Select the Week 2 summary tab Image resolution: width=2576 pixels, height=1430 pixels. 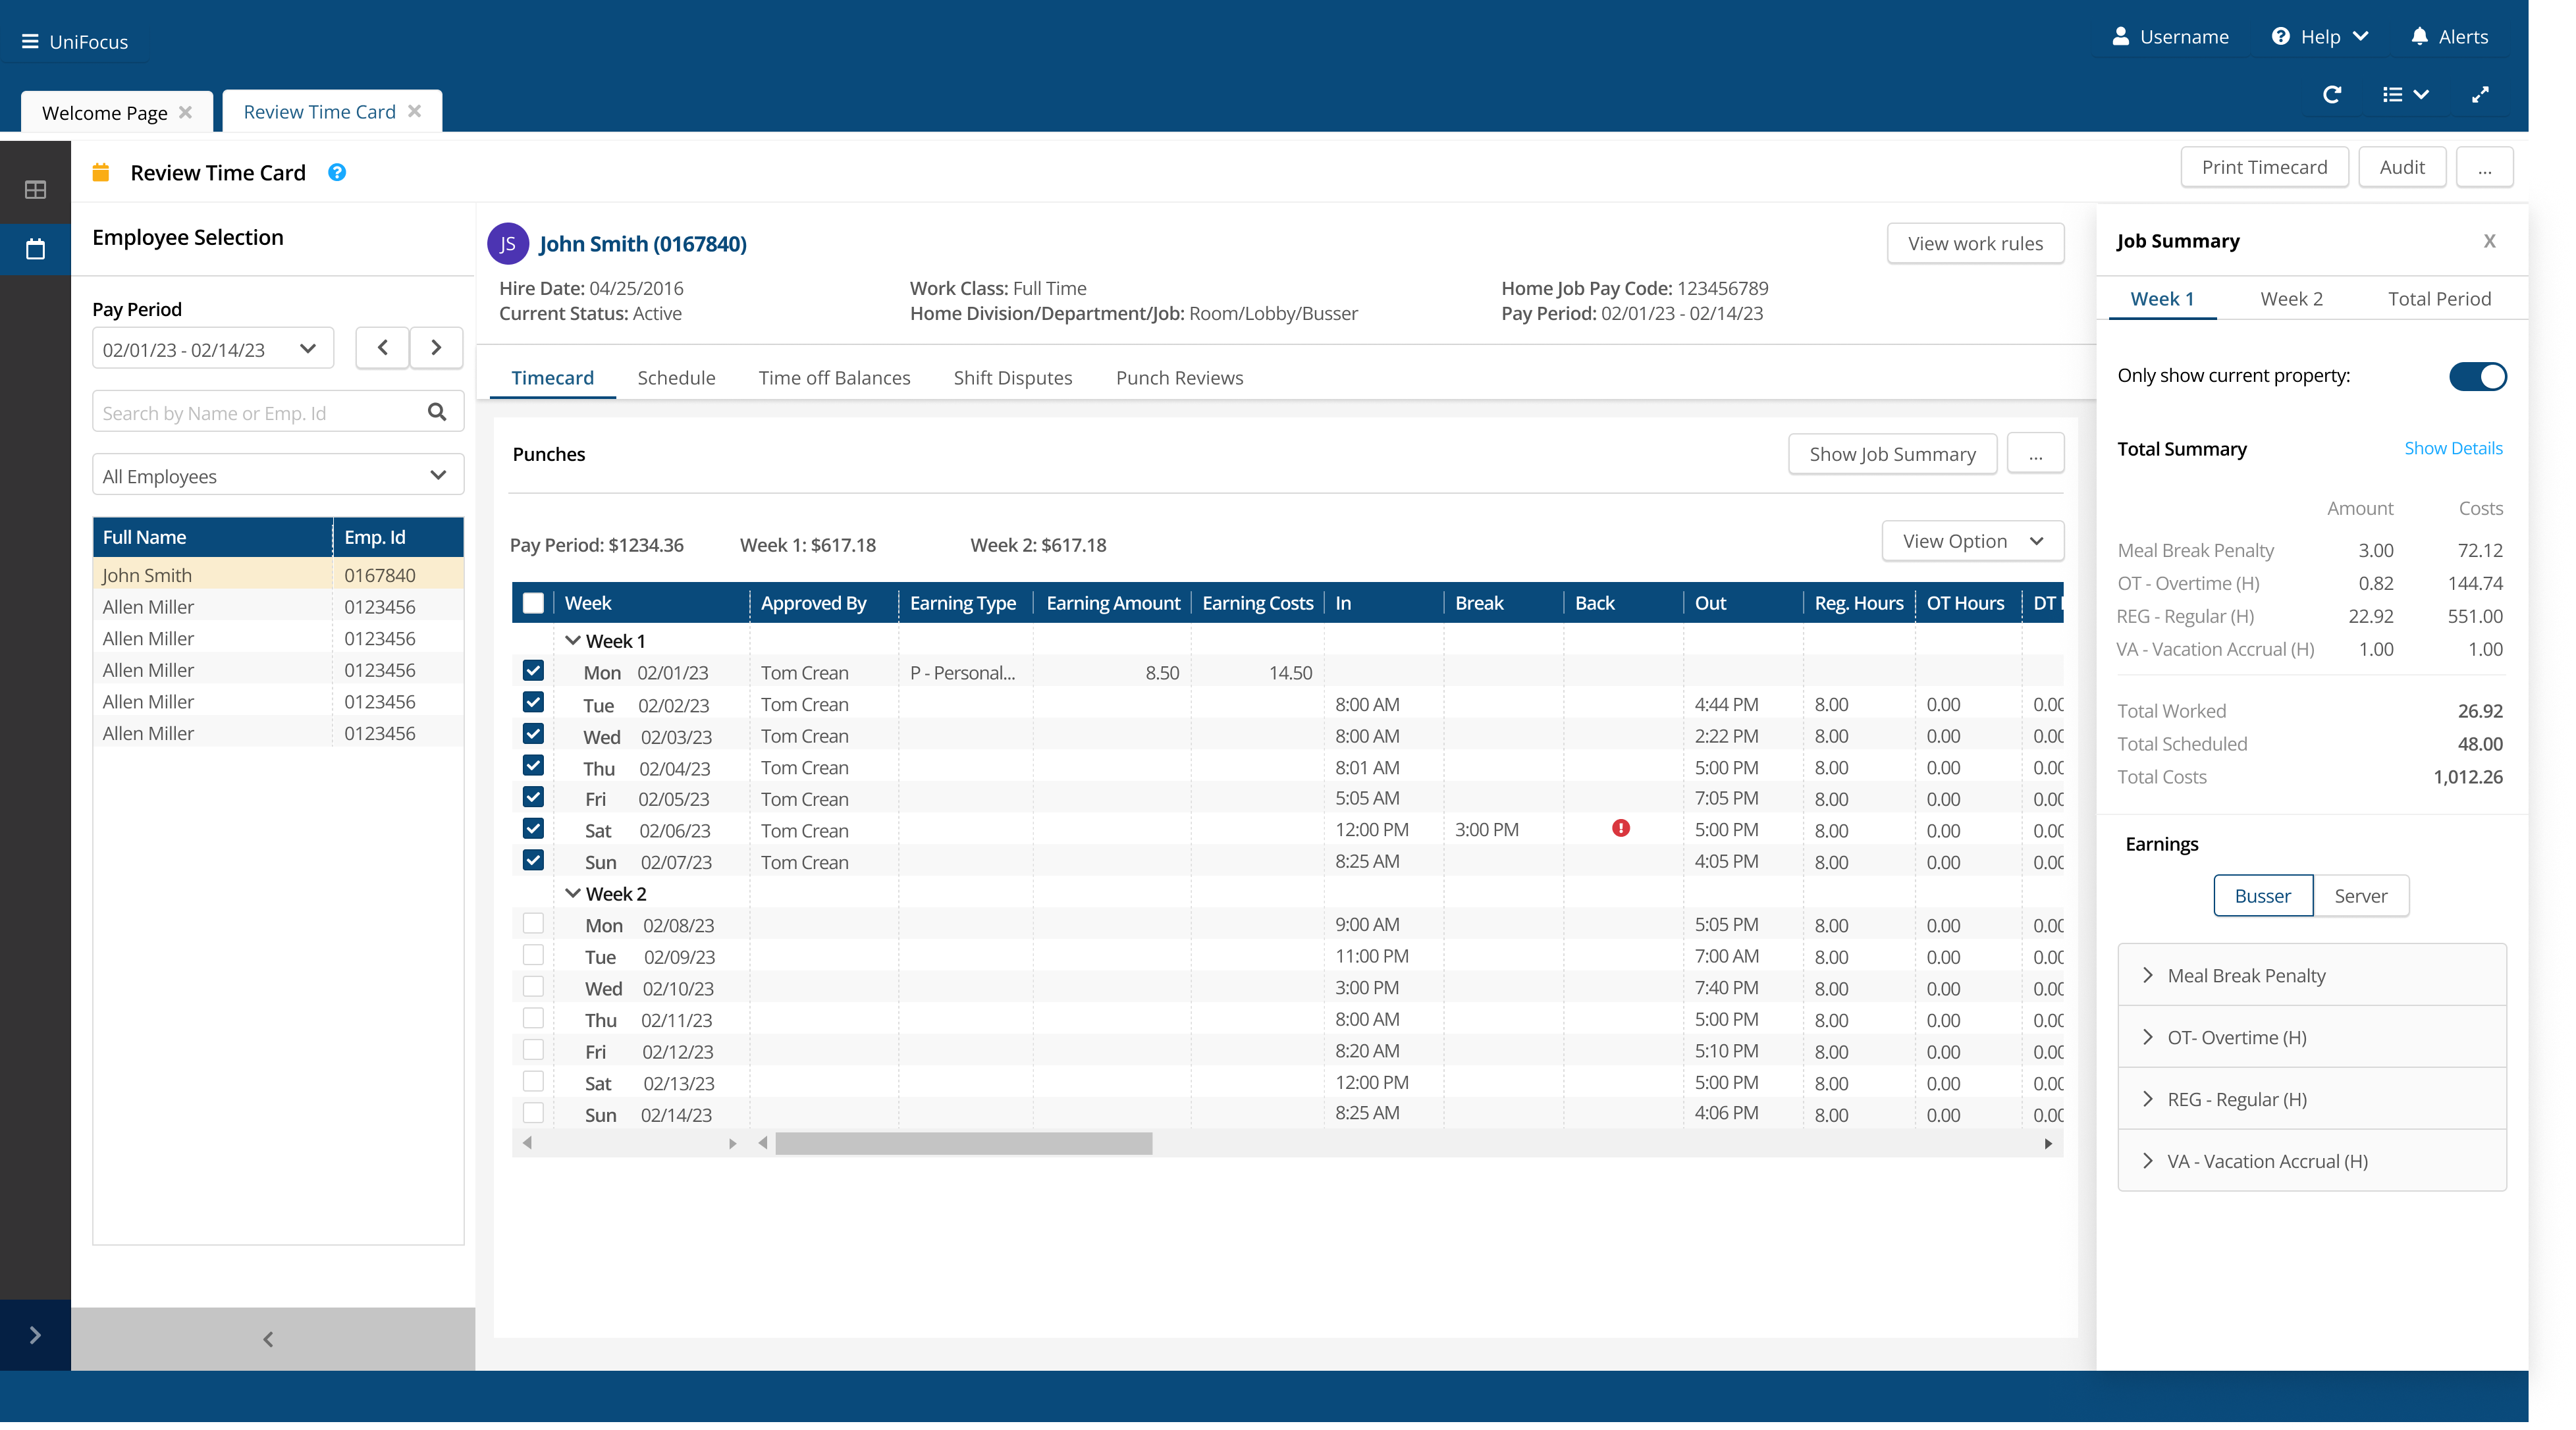point(2291,299)
